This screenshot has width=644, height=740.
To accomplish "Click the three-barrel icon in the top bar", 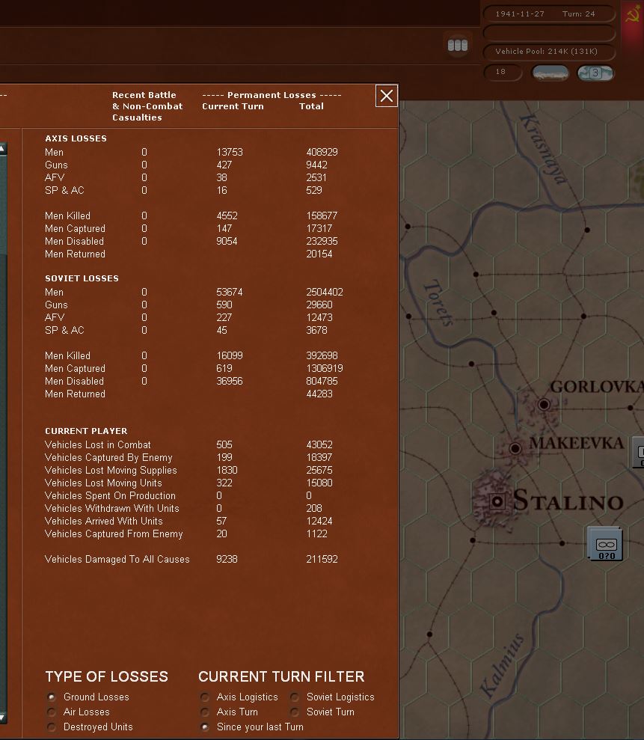I will pos(457,46).
